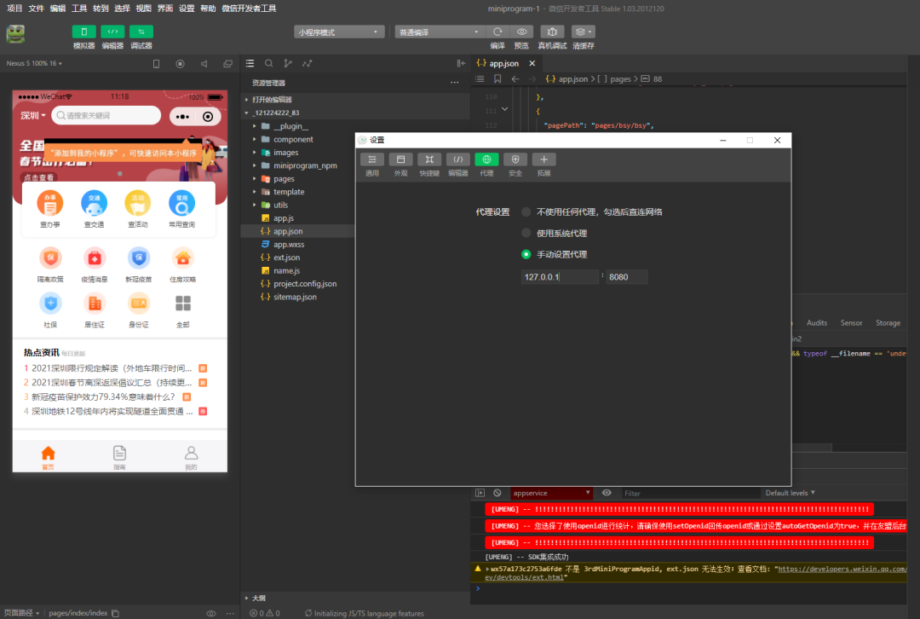Click the preview eye icon in toolbar
This screenshot has width=920, height=619.
coord(521,32)
